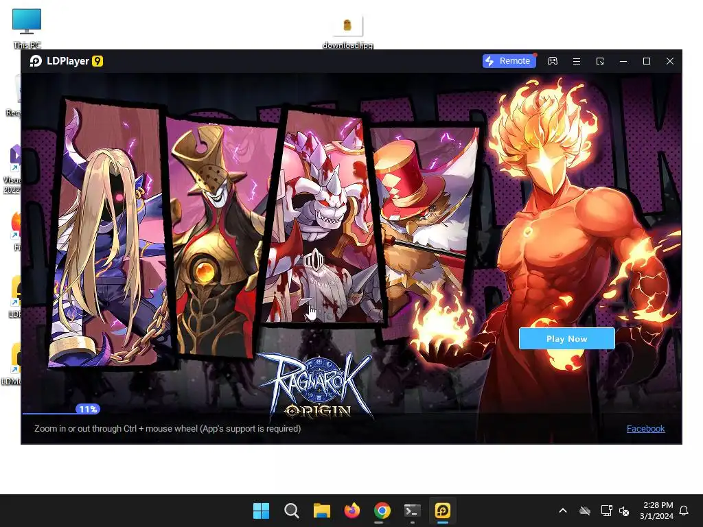703x527 pixels.
Task: Open the Windows Start menu
Action: 261,511
